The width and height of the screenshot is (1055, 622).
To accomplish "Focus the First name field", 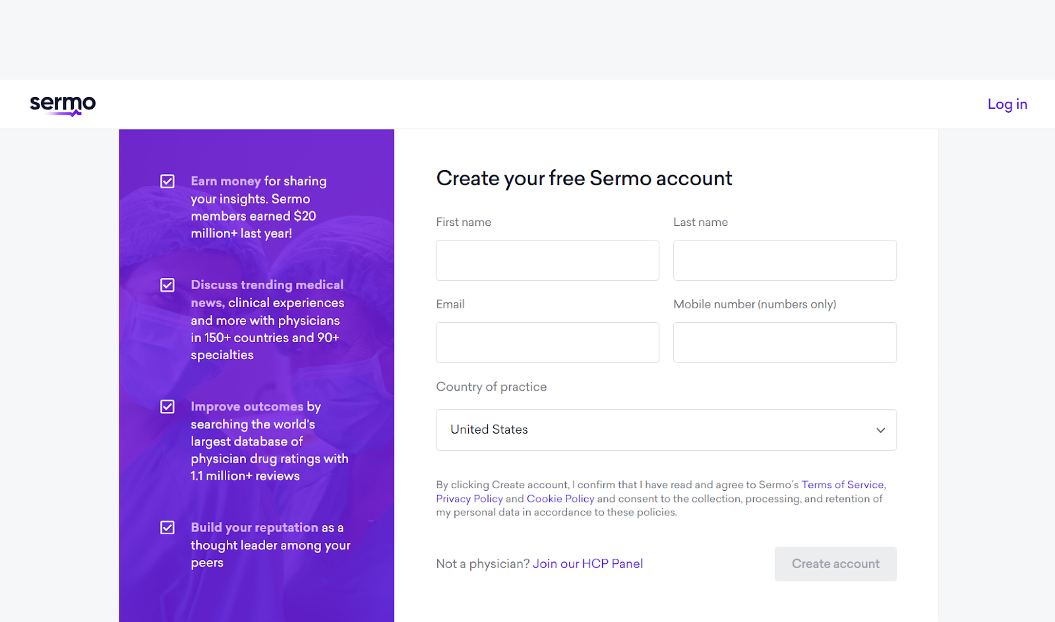I will point(547,260).
